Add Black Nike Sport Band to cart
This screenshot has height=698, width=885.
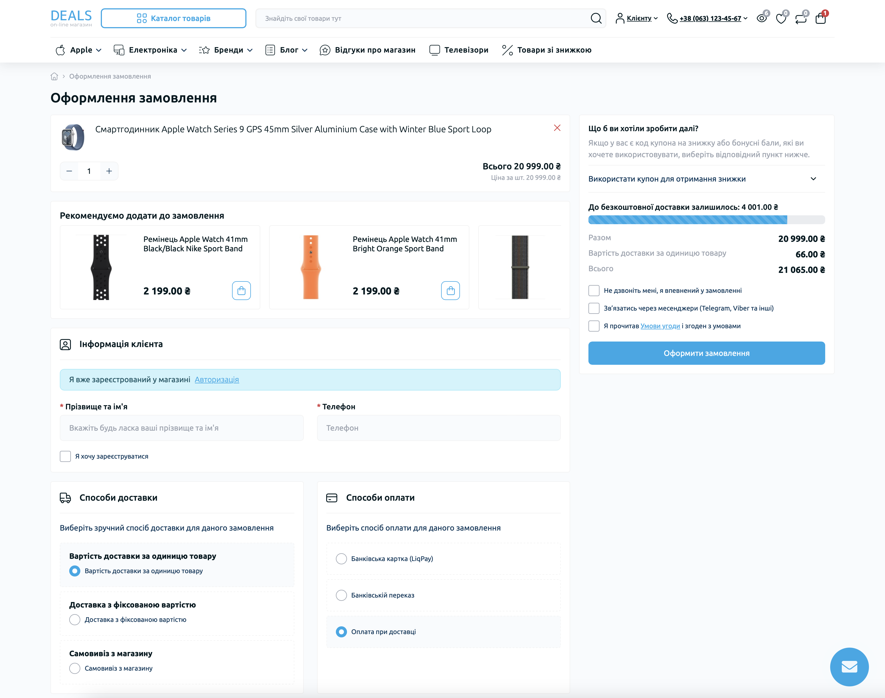241,291
